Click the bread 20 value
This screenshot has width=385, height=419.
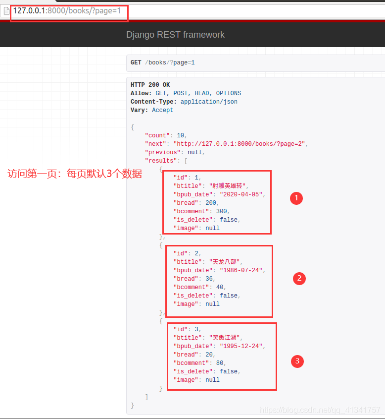209,355
